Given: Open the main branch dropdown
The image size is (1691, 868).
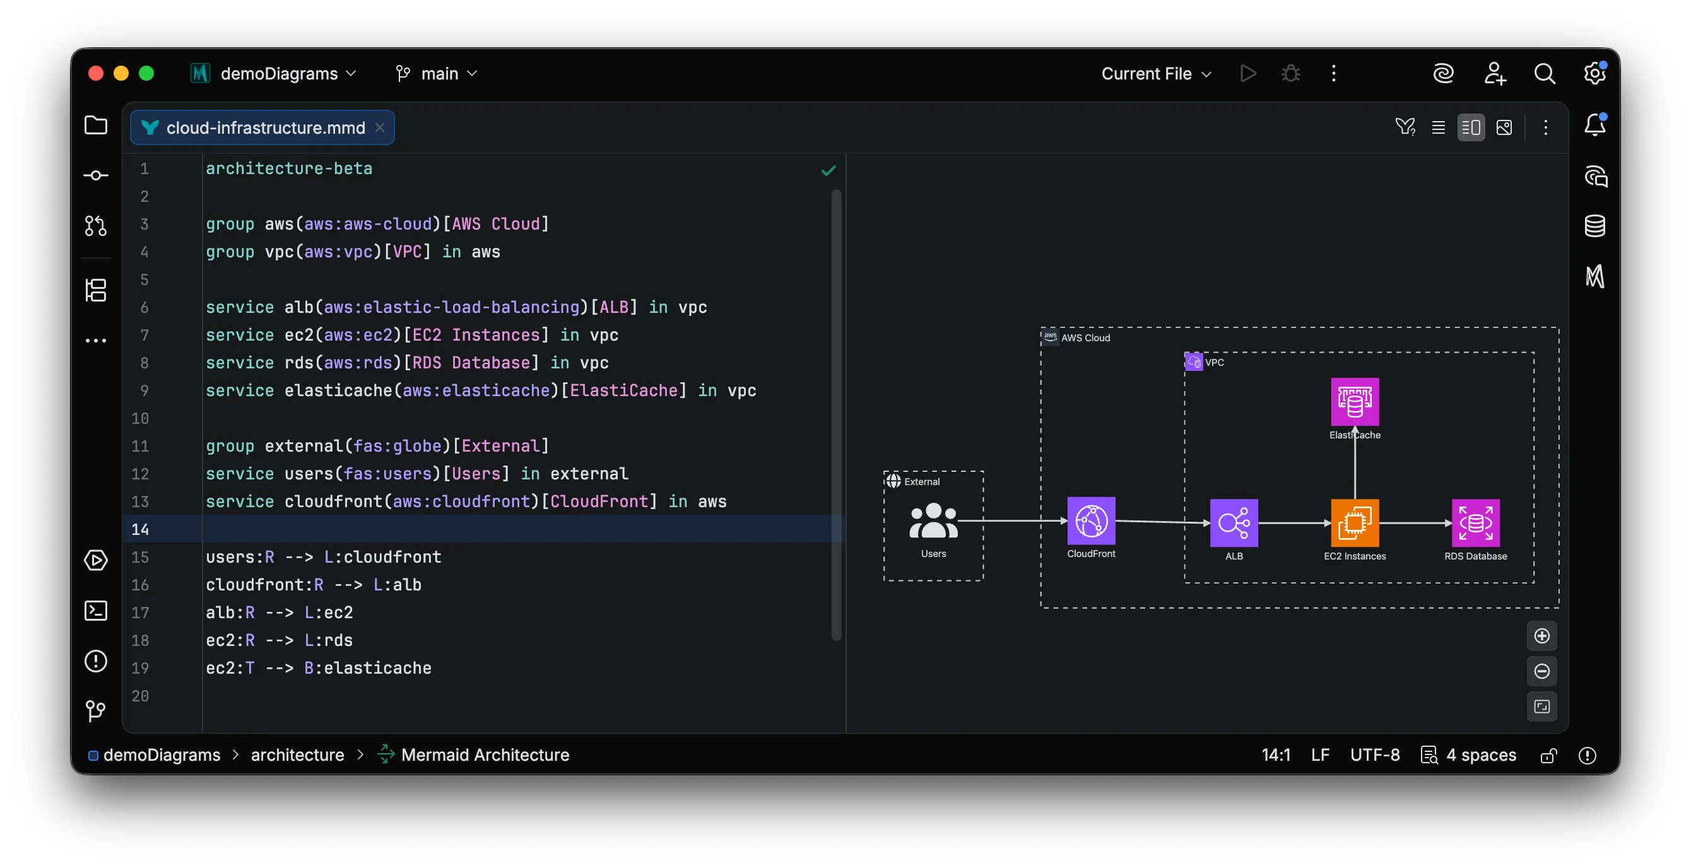Looking at the screenshot, I should (438, 73).
